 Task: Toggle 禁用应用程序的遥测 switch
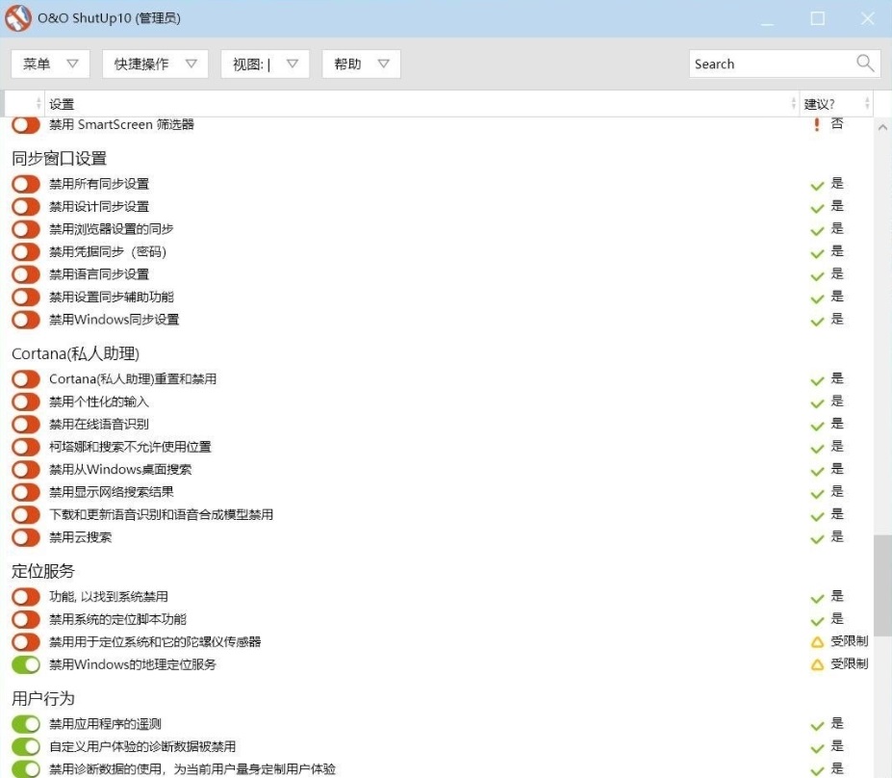(x=26, y=724)
